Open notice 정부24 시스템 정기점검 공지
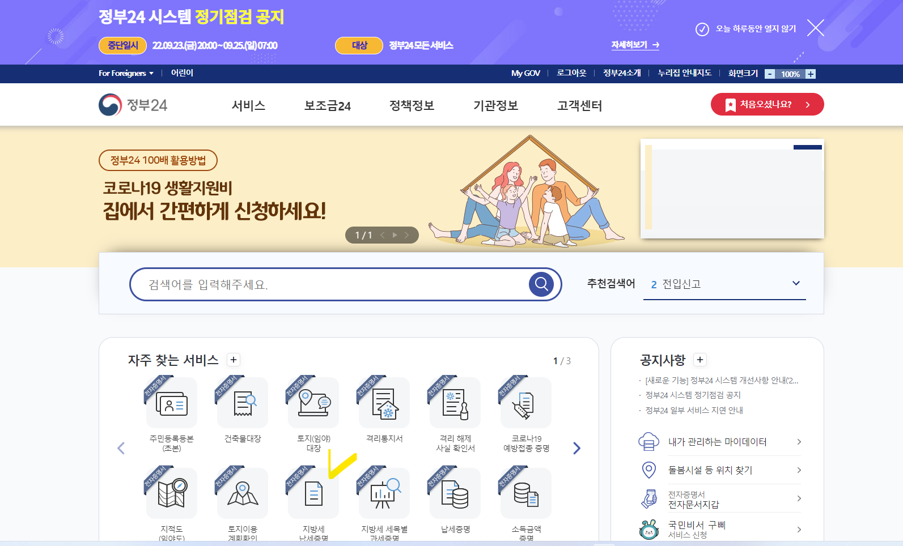This screenshot has width=903, height=546. pos(693,395)
